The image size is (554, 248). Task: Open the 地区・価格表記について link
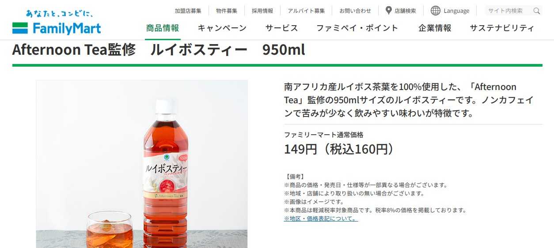pyautogui.click(x=321, y=218)
